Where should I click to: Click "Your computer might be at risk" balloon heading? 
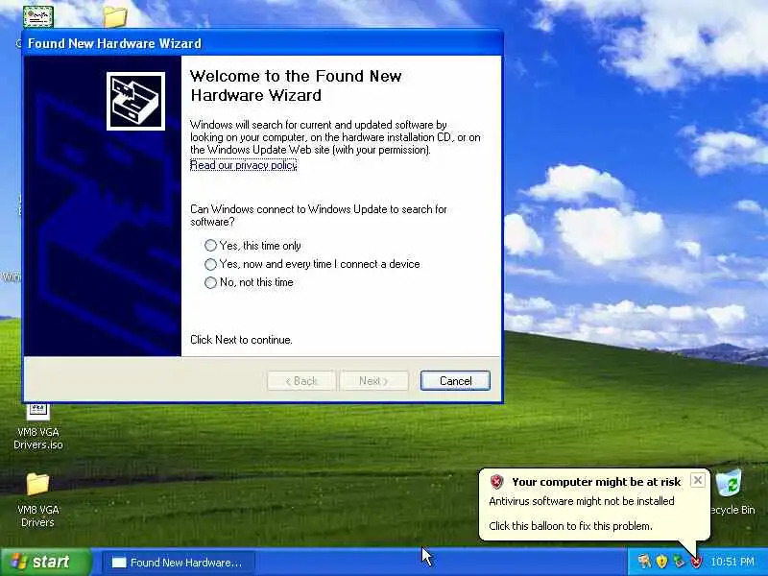click(596, 482)
